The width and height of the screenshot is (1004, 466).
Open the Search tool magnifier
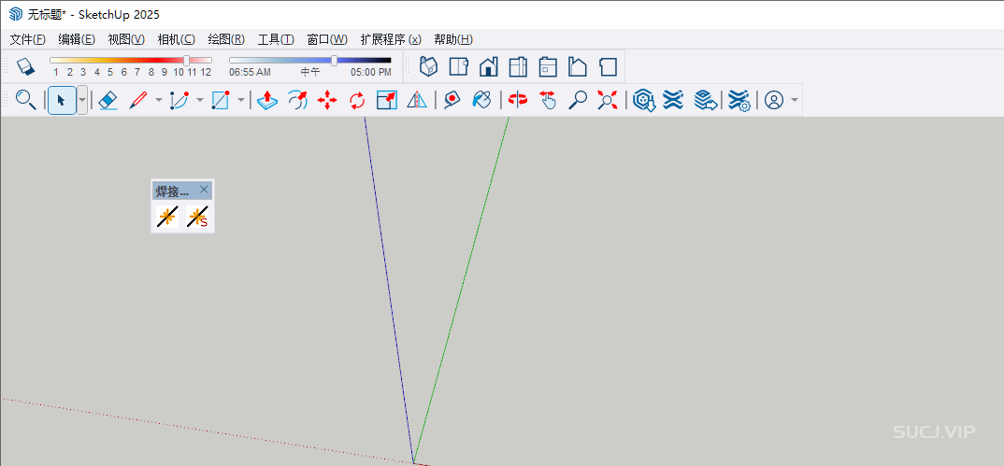(25, 100)
